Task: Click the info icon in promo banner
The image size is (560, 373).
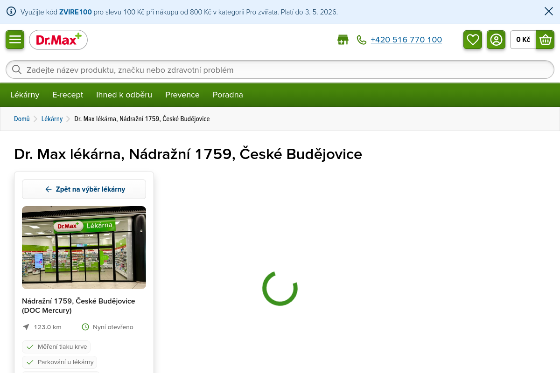Action: [x=11, y=12]
